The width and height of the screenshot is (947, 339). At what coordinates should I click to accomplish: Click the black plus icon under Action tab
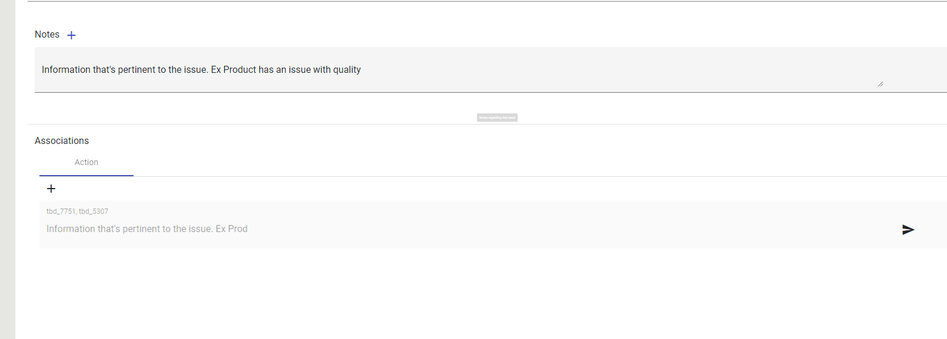(51, 189)
